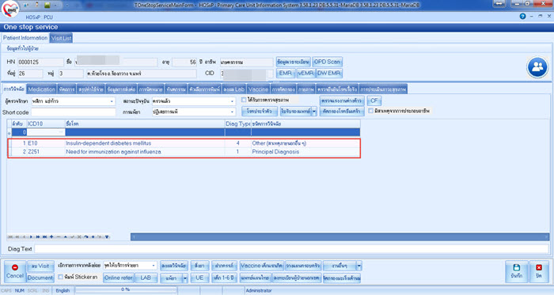Screen dimensions: 554x295
Task: Post the edit with checkmark navigator icon
Action: pyautogui.click(x=72, y=236)
